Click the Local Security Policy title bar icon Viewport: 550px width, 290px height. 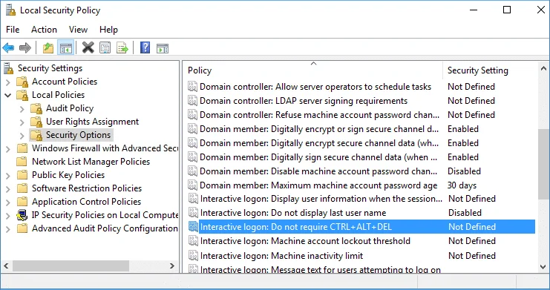tap(11, 10)
